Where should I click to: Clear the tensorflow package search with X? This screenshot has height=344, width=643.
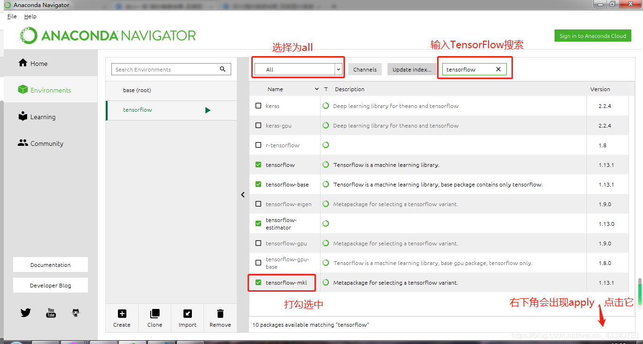(x=498, y=69)
